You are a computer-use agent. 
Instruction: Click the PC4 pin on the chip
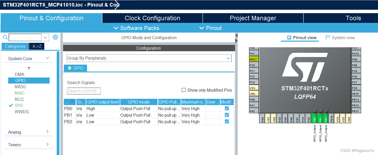[303, 118]
